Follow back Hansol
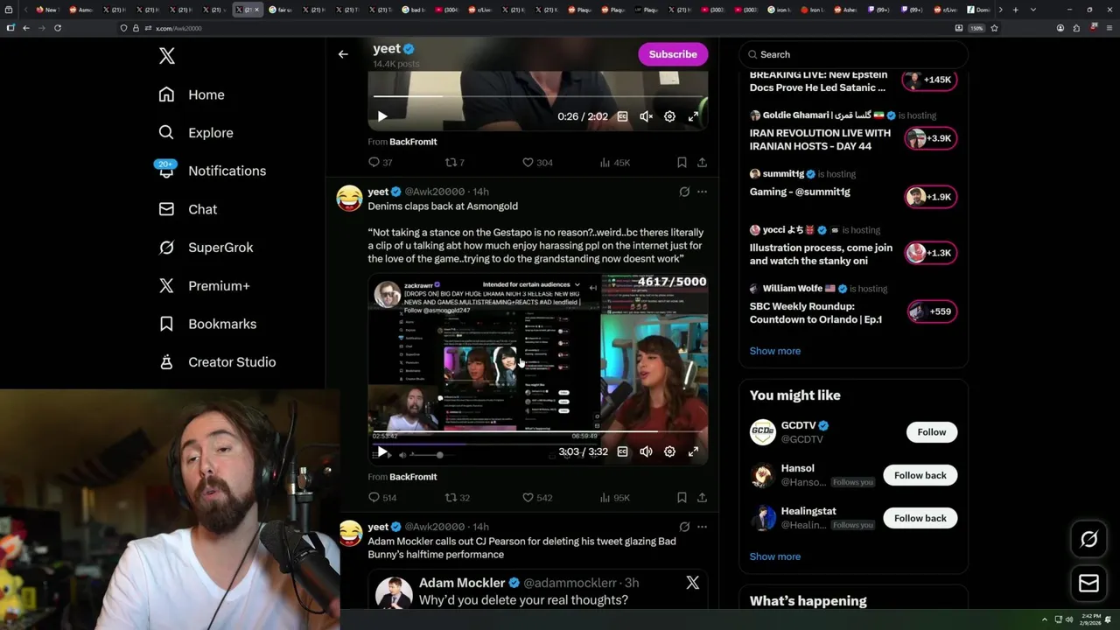 click(920, 475)
